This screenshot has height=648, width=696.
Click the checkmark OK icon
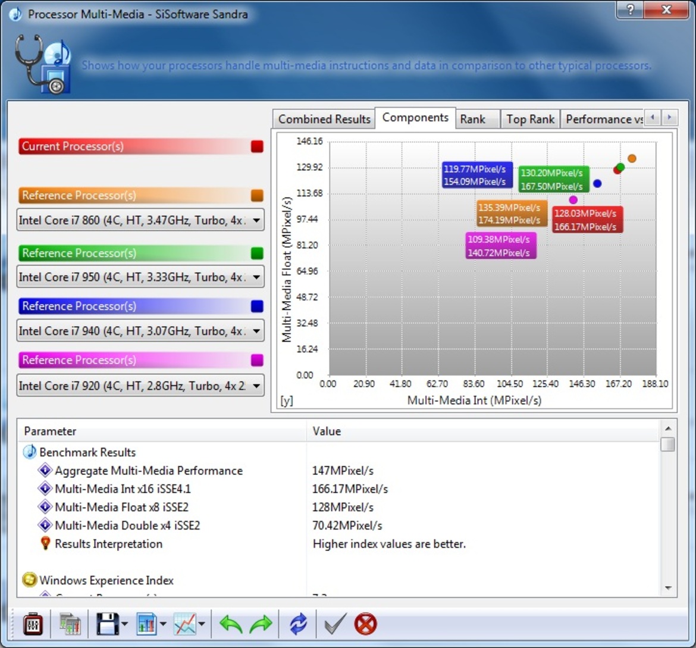pos(335,624)
